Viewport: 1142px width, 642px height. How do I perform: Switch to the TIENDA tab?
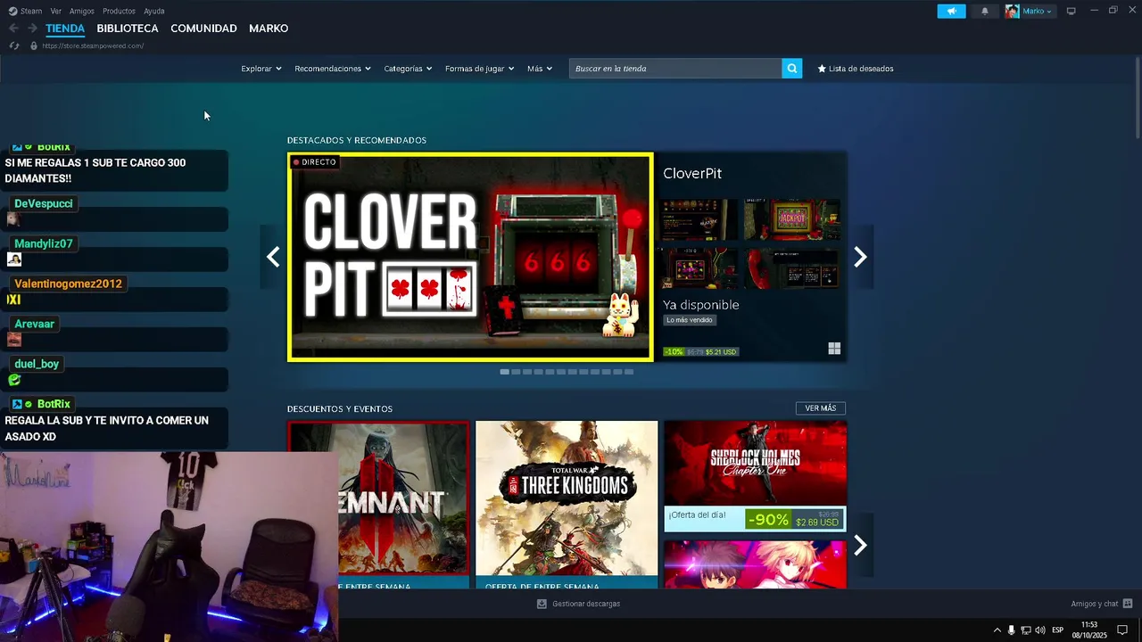click(65, 29)
